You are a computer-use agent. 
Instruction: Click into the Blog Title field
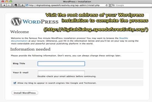pos(61,64)
